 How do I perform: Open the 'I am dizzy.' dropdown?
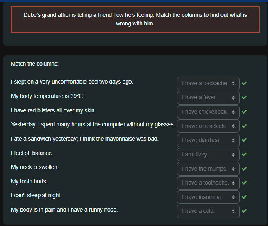(x=208, y=154)
